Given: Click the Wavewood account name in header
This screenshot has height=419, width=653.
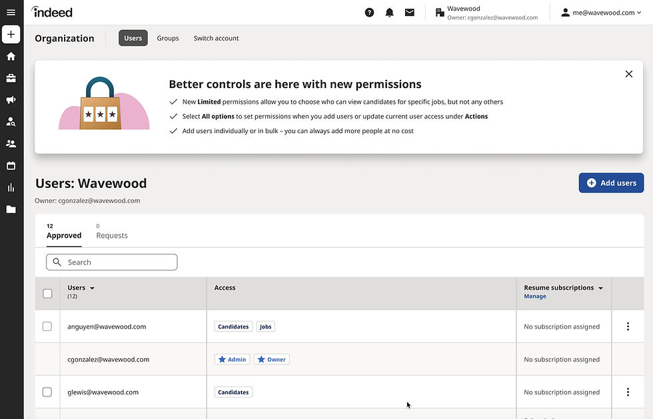Looking at the screenshot, I should pos(464,9).
